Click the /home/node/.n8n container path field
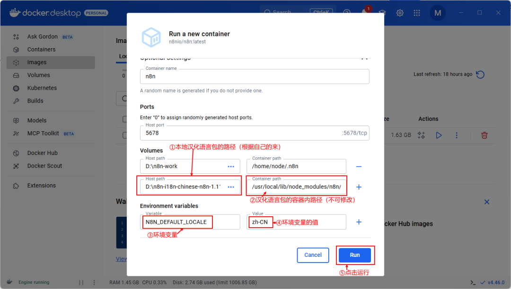The width and height of the screenshot is (511, 289). [x=296, y=166]
